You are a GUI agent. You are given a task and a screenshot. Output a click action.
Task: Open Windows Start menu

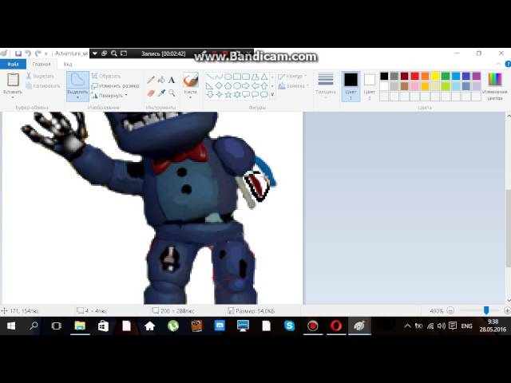tap(11, 326)
